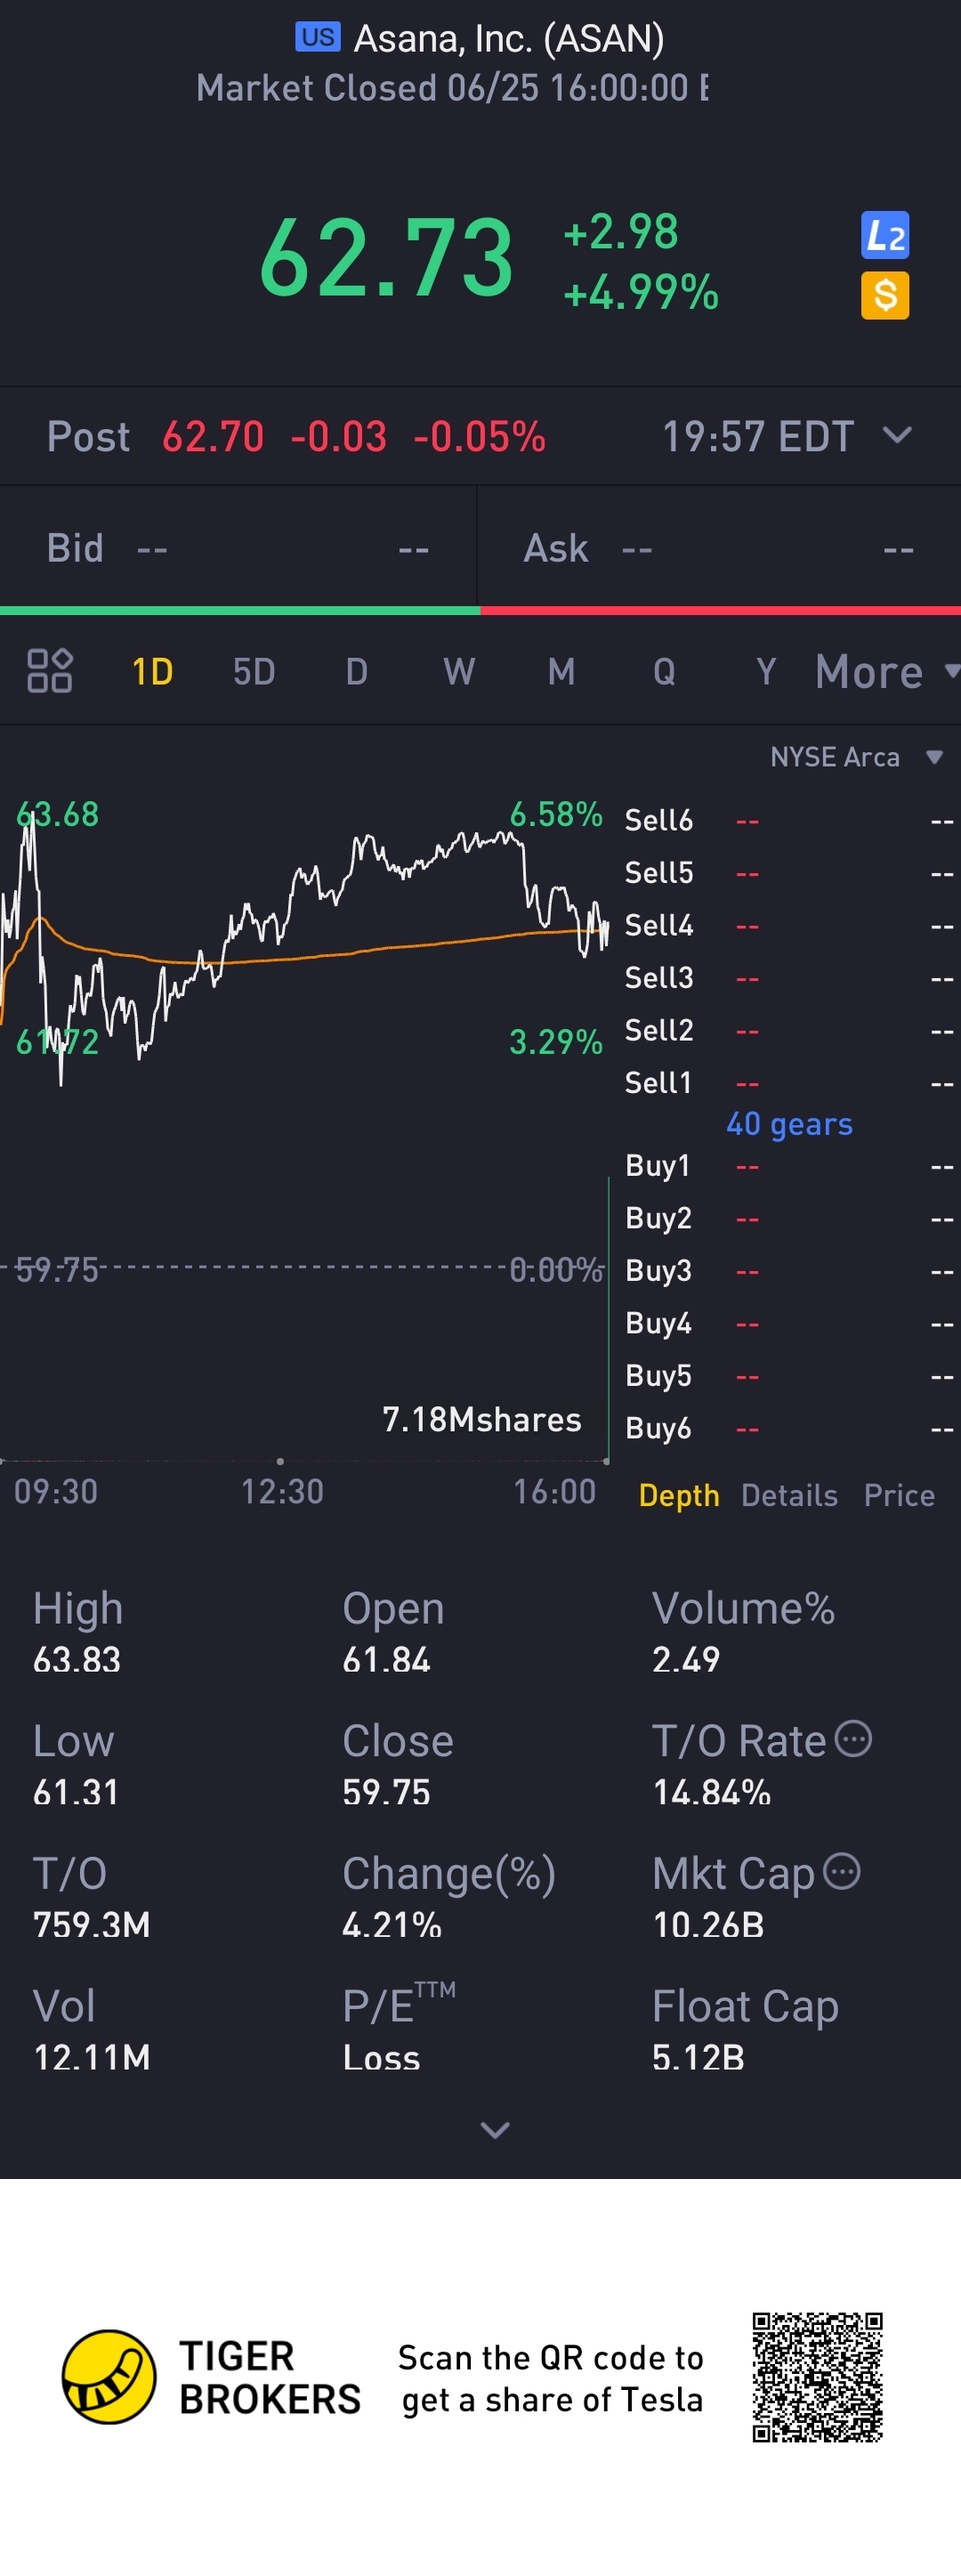
Task: Tap the 40 gears depth setting
Action: [x=789, y=1124]
